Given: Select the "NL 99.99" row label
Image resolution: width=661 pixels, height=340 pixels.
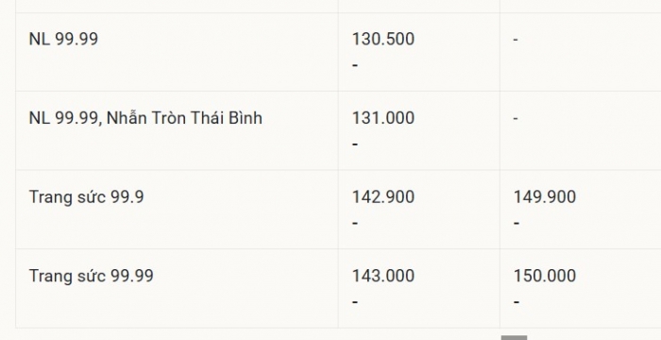Looking at the screenshot, I should [x=63, y=39].
